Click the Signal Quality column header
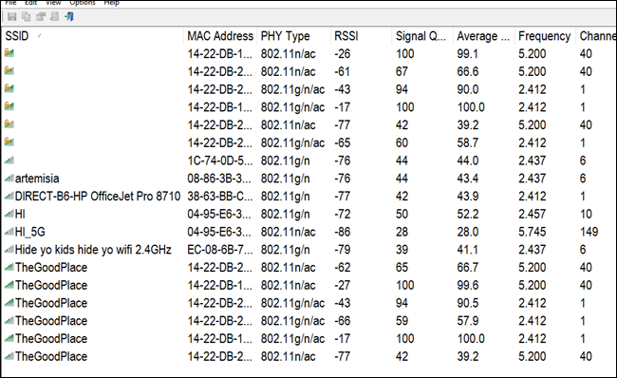 (x=422, y=36)
